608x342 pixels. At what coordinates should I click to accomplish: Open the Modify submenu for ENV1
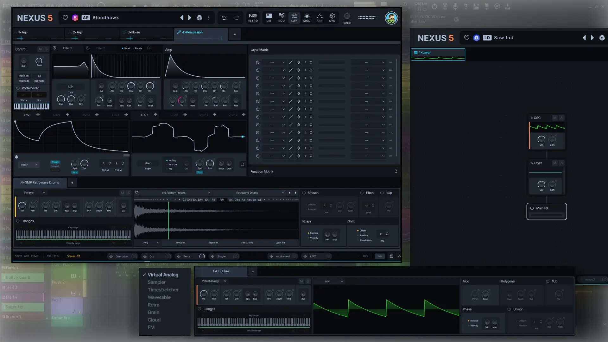(28, 165)
